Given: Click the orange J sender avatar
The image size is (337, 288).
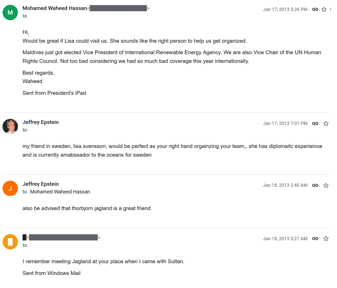Looking at the screenshot, I should (x=10, y=188).
